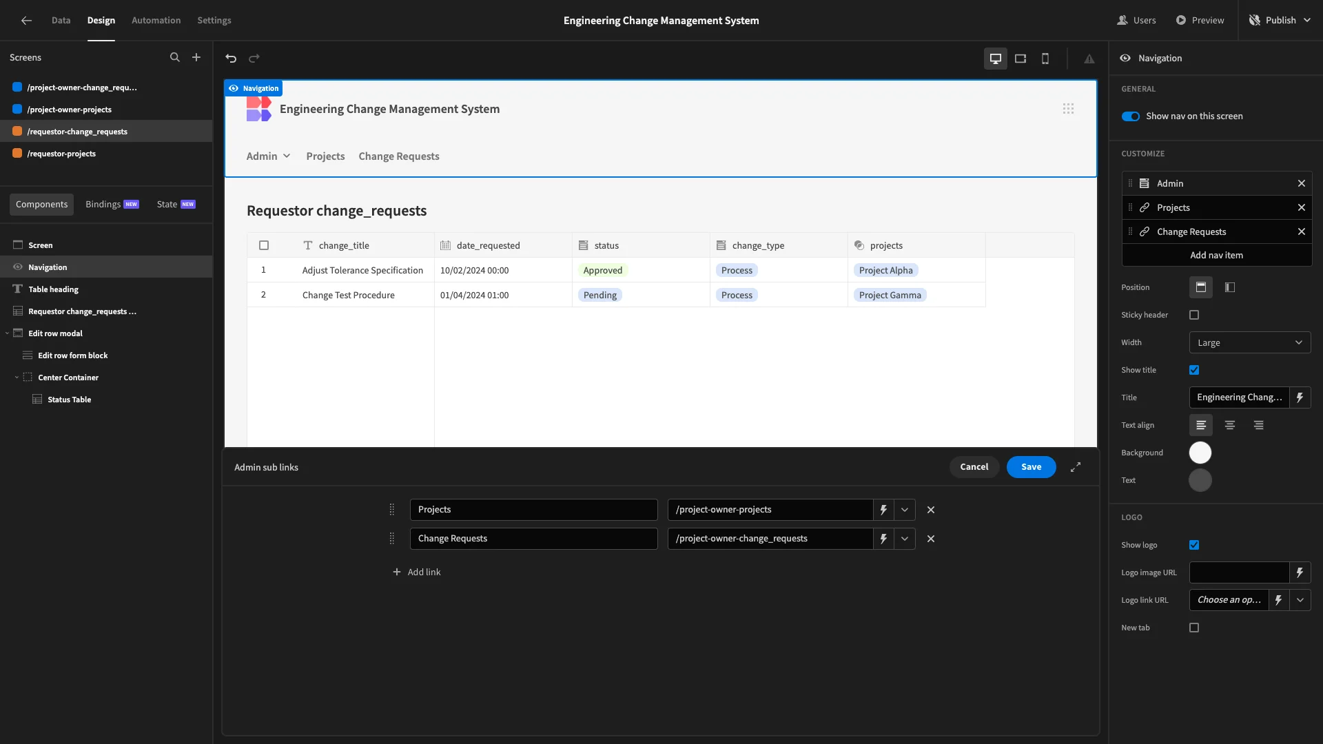Open binding for Logo link URL
1323x744 pixels.
[1279, 600]
